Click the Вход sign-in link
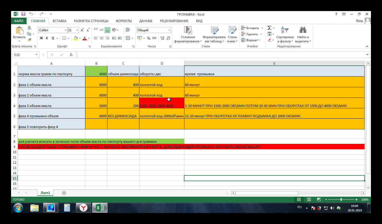Image resolution: width=382 pixels, height=224 pixels. [x=359, y=21]
